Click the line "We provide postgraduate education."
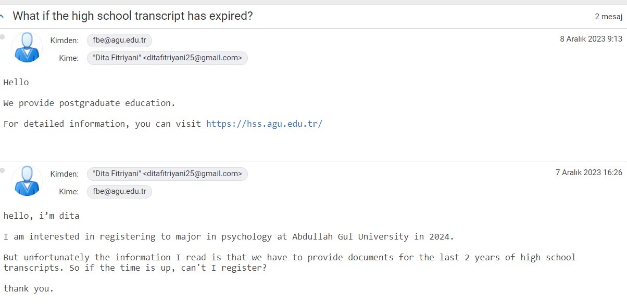 pos(90,103)
